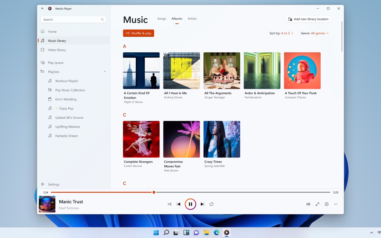Toggle shuffle in the playback bar
This screenshot has height=238, width=381.
[x=170, y=204]
